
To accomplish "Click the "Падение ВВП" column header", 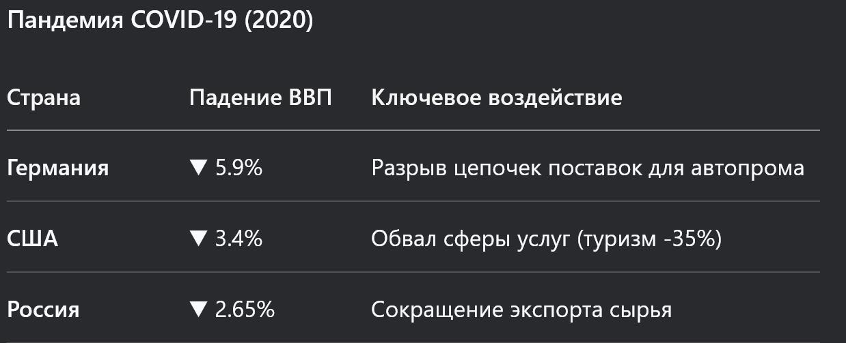I will tap(260, 98).
